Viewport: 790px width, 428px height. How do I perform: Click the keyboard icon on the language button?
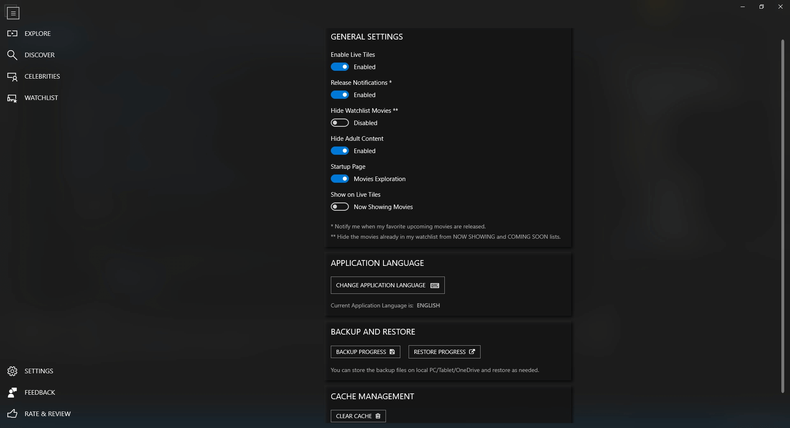[434, 285]
